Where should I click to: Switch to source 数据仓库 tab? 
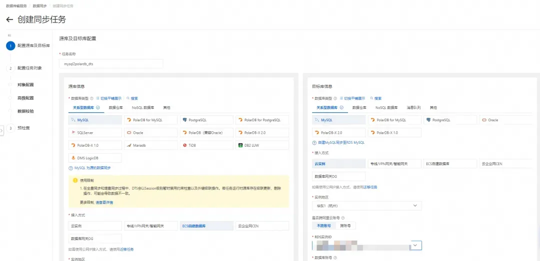115,108
